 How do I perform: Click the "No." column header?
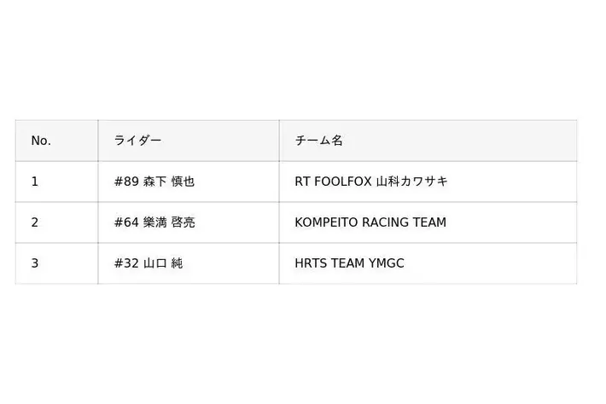tap(41, 141)
